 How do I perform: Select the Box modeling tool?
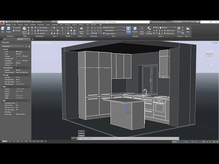tap(3, 30)
